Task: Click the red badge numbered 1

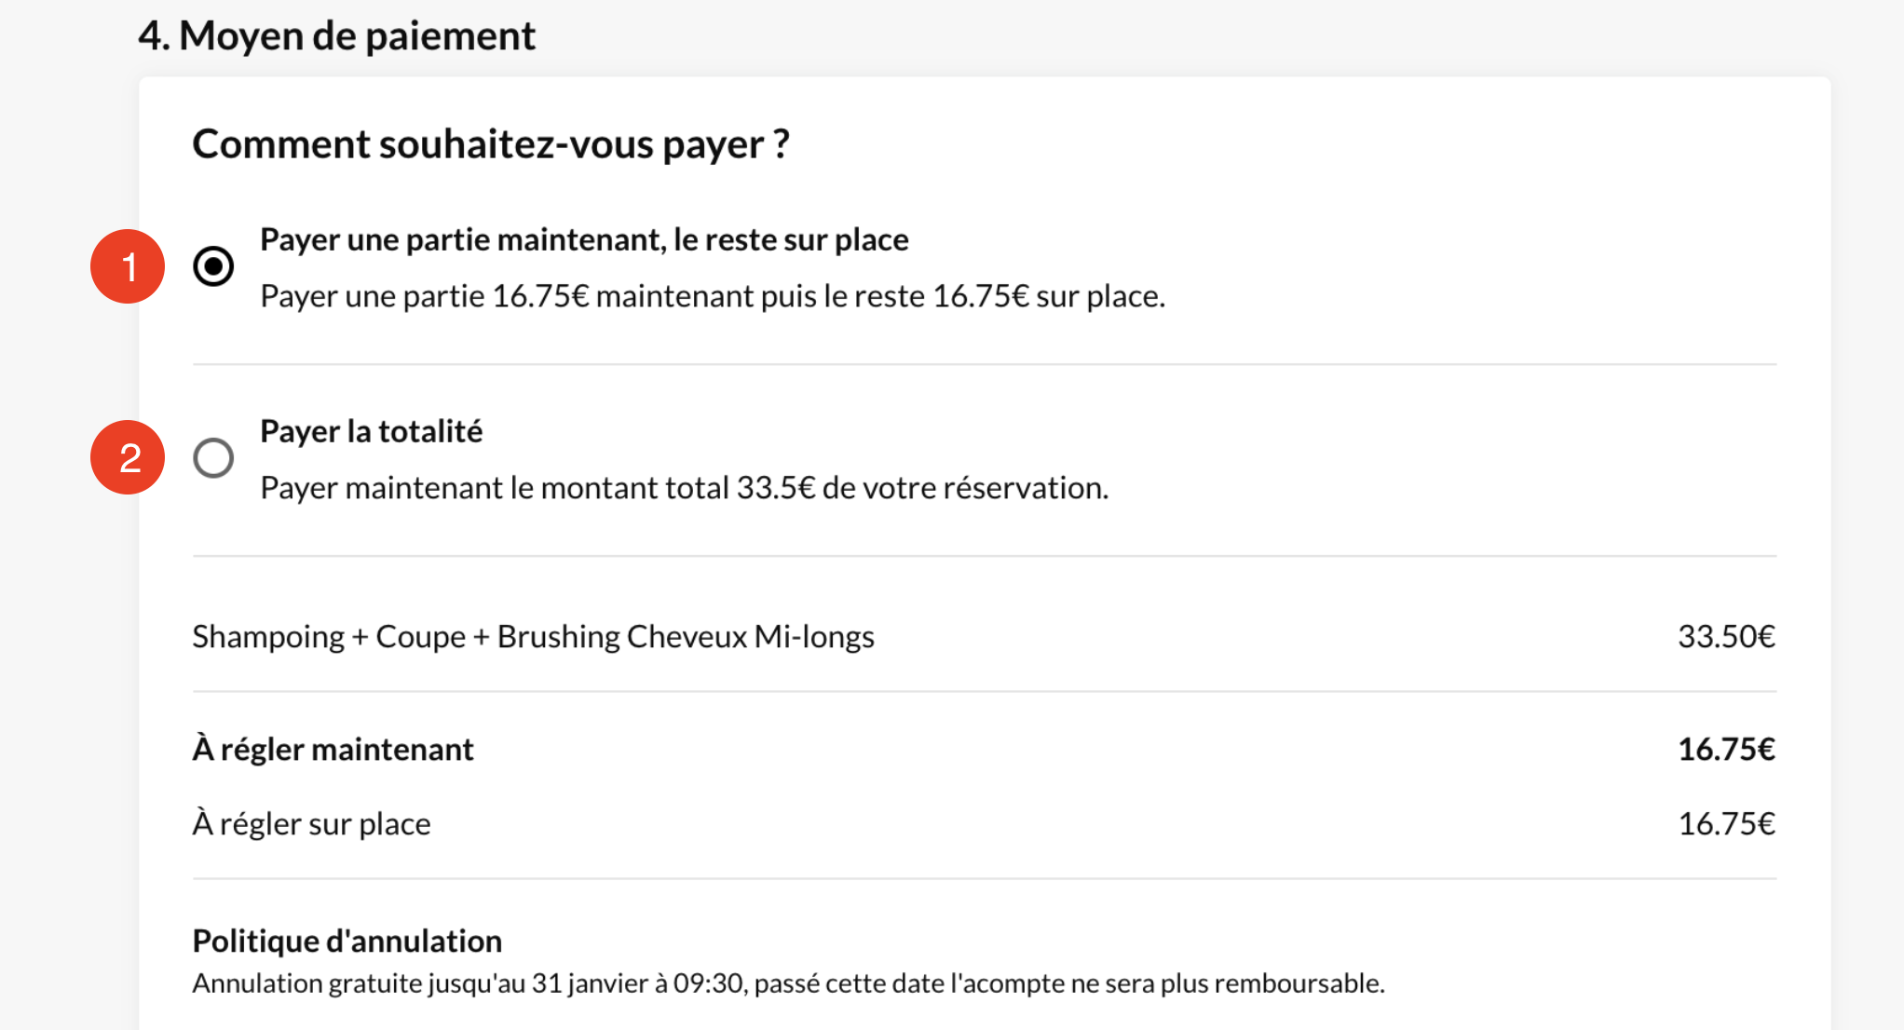Action: pyautogui.click(x=129, y=266)
